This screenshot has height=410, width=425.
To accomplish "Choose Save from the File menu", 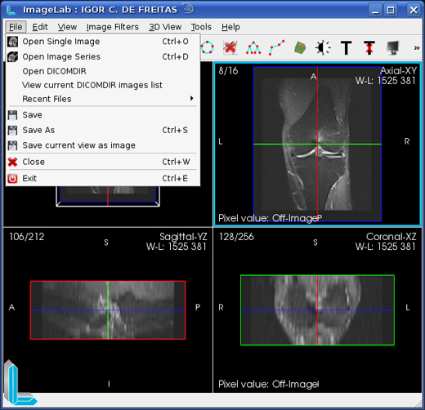I will (103, 115).
